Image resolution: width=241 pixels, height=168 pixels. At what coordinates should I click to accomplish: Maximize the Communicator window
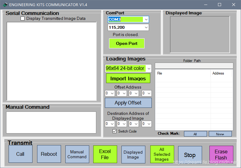tap(220, 5)
